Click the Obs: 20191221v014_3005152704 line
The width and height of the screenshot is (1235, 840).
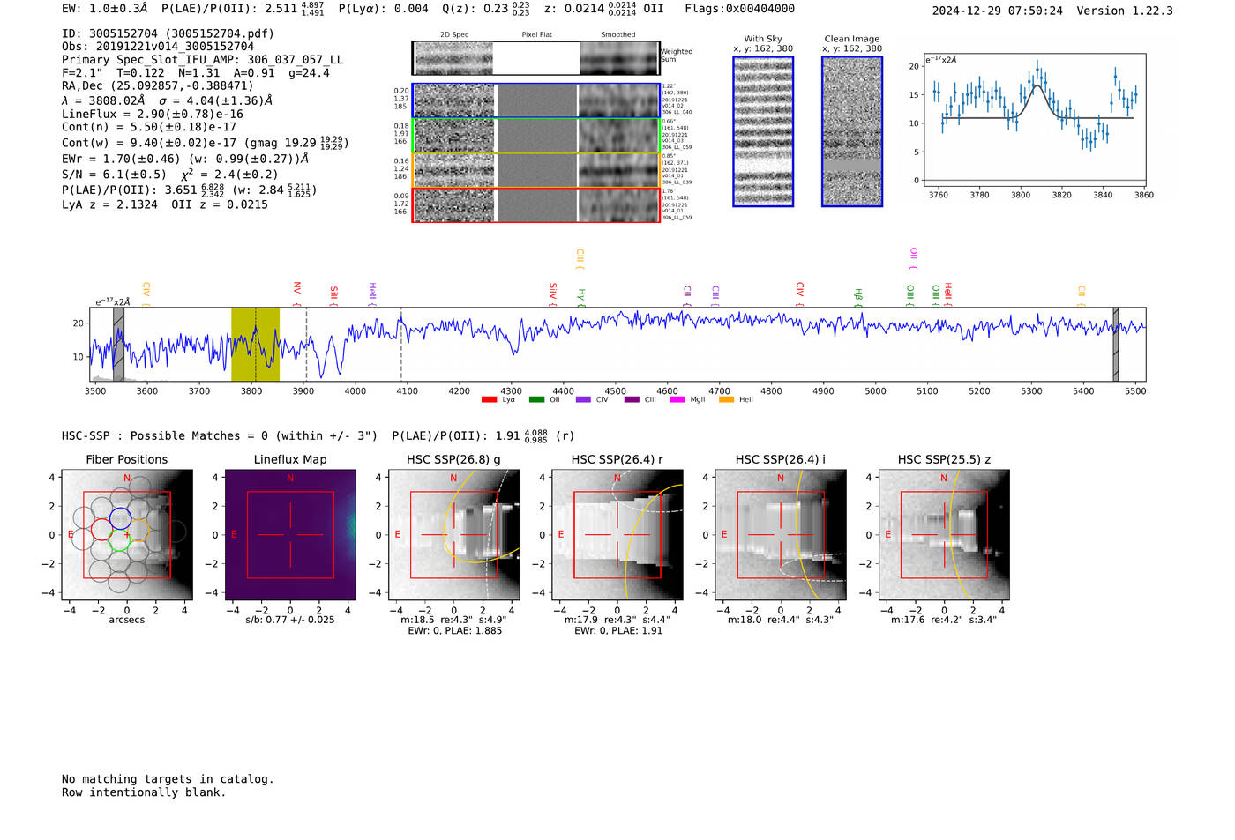[x=158, y=47]
